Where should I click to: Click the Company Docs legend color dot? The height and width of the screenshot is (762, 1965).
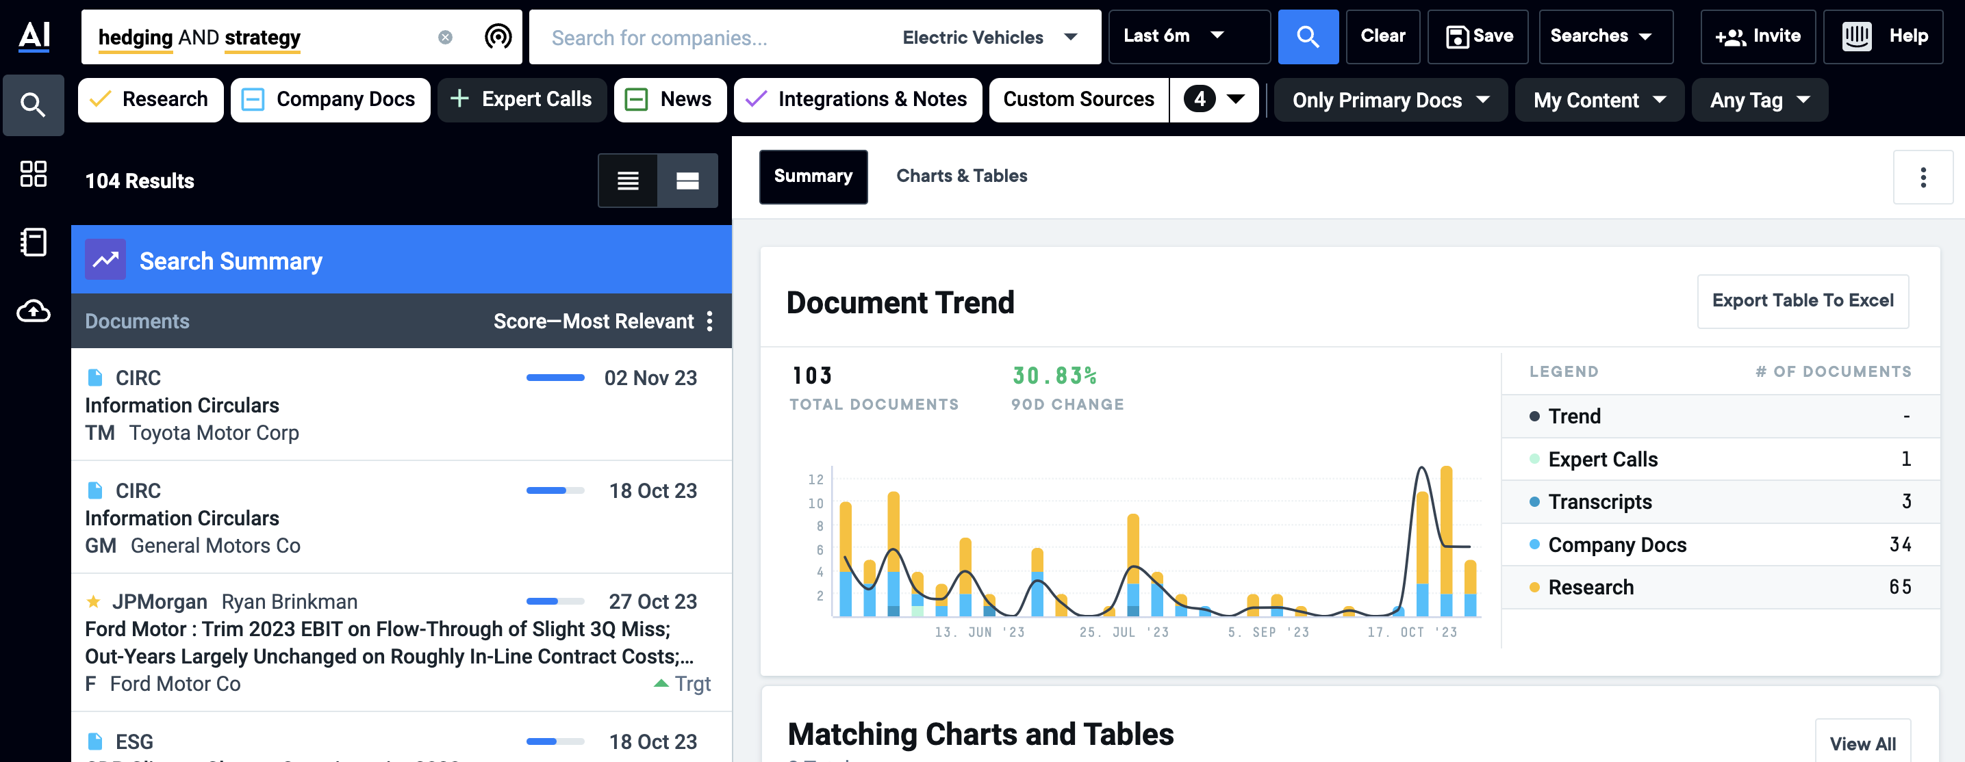[1535, 544]
